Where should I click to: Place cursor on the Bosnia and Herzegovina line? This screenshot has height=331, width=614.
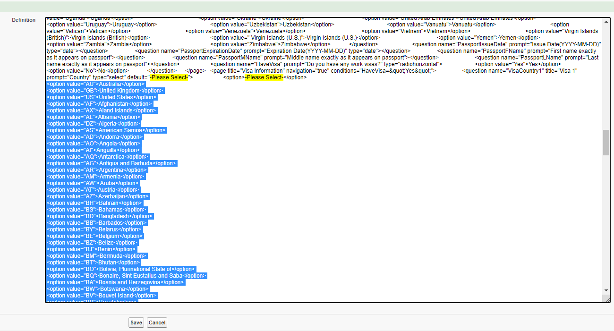coord(115,282)
